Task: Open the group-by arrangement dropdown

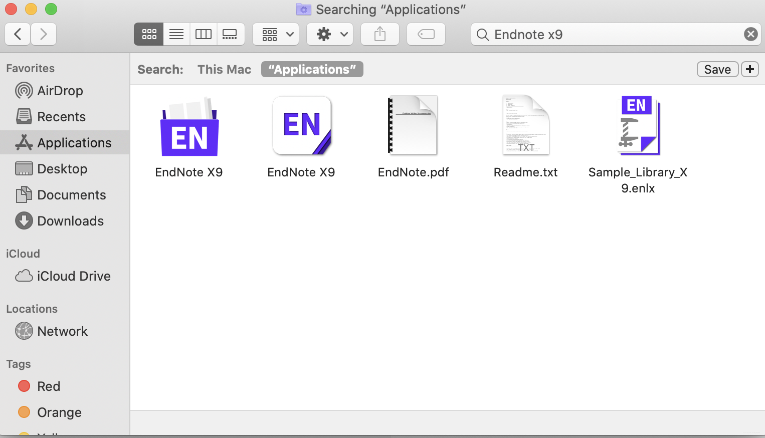Action: click(276, 34)
